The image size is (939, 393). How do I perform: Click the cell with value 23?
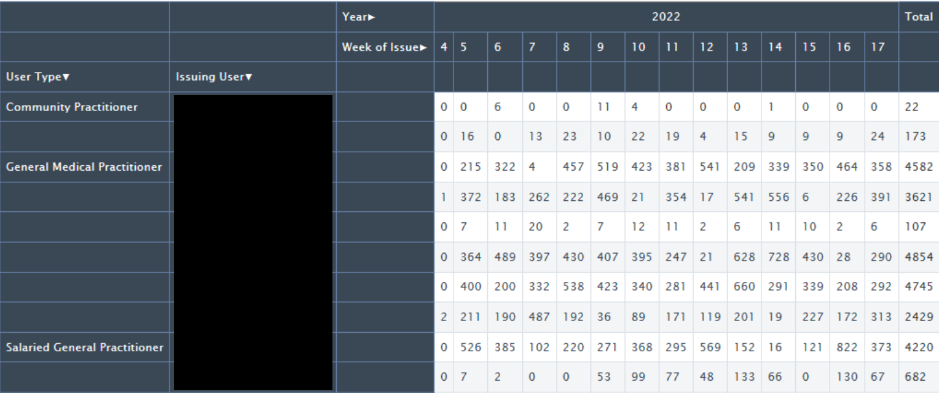[574, 137]
